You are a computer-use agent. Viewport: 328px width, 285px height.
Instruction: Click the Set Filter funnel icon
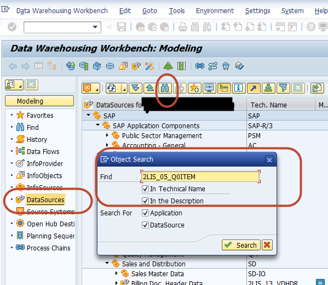pyautogui.click(x=283, y=88)
